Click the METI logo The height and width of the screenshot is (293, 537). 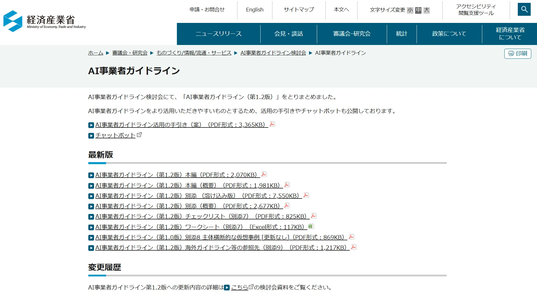44,21
